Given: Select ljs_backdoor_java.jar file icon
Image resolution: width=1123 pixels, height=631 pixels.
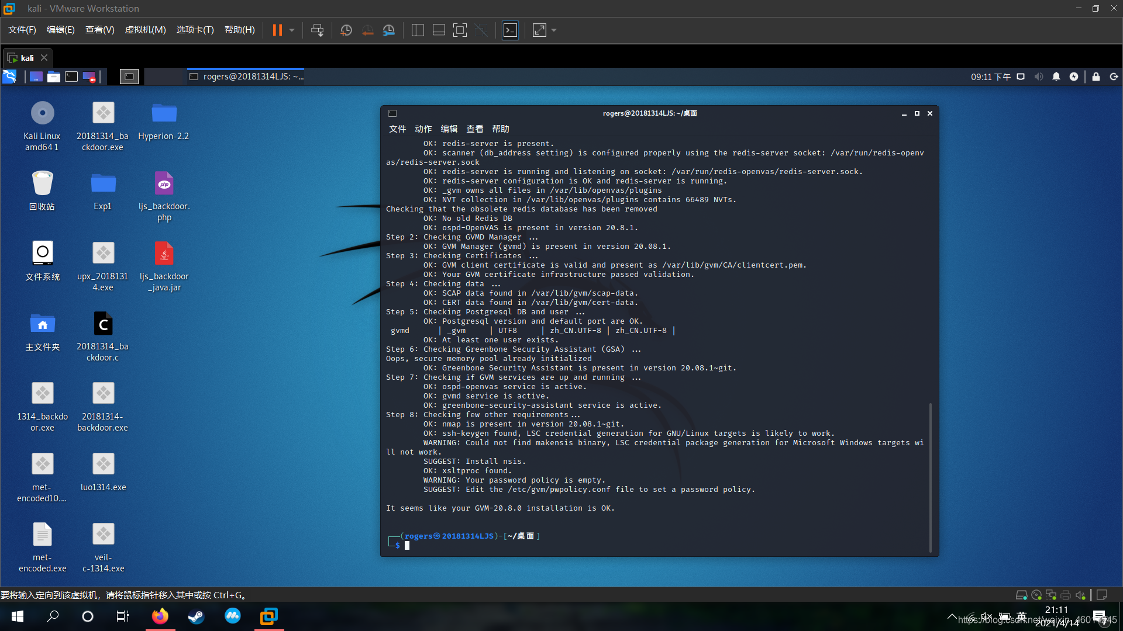Looking at the screenshot, I should tap(164, 266).
